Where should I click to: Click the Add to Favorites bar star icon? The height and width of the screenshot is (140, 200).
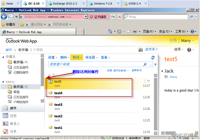pos(22,24)
